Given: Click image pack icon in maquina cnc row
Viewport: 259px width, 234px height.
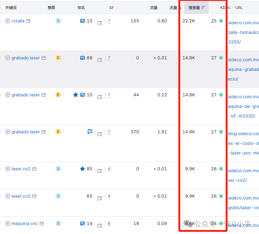Looking at the screenshot, I should click(82, 223).
